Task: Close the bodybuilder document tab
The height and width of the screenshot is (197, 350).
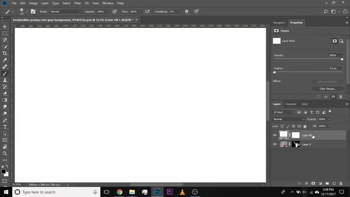Action: (x=136, y=20)
